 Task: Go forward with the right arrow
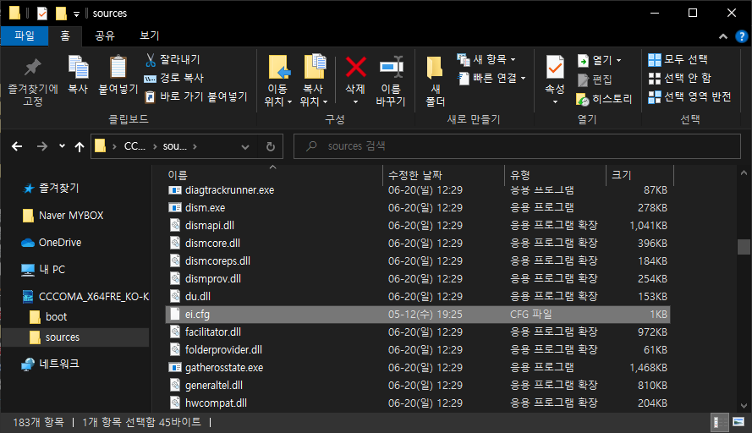[x=42, y=146]
